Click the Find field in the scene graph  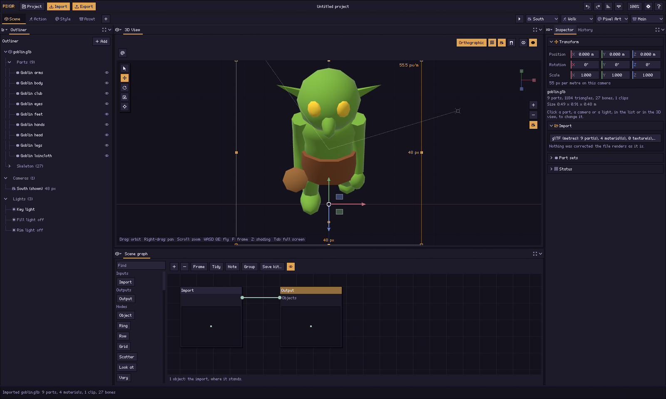coord(141,266)
